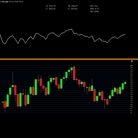Image resolution: width=138 pixels, height=138 pixels.
Task: Click the 'Charts NYSE NUE' title text
Action: (16, 2)
